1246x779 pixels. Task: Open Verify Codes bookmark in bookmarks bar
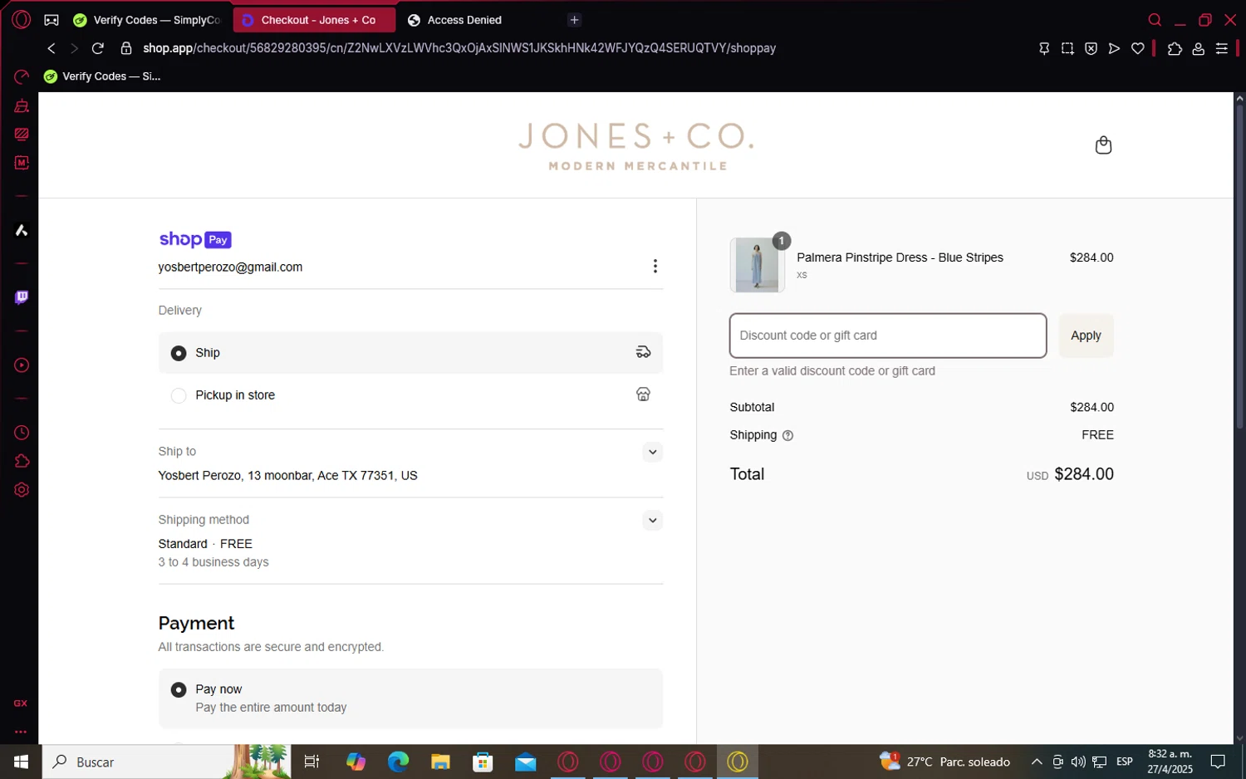(102, 76)
